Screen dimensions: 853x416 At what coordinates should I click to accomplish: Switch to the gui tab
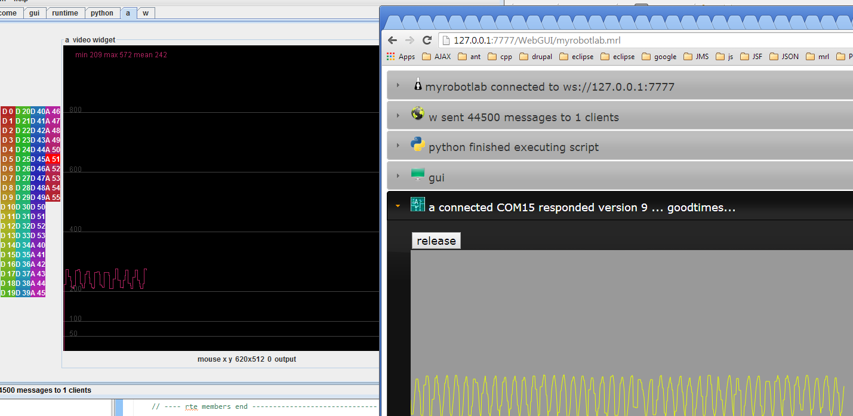click(35, 13)
